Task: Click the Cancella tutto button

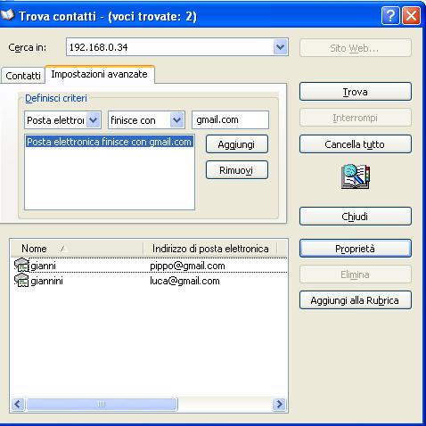Action: coord(356,144)
